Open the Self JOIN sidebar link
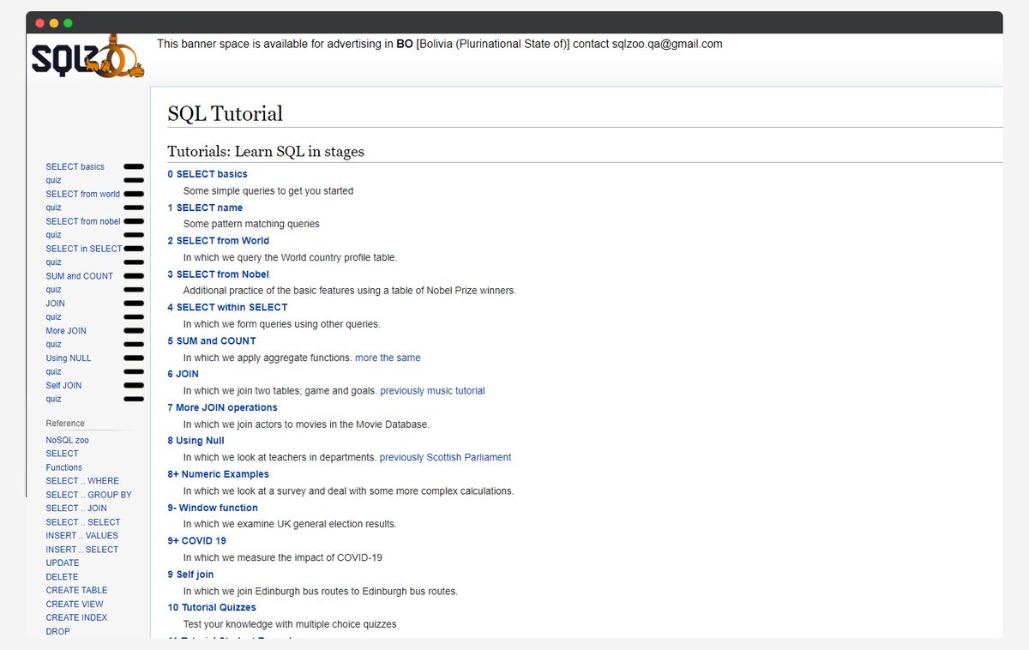1029x650 pixels. 63,385
